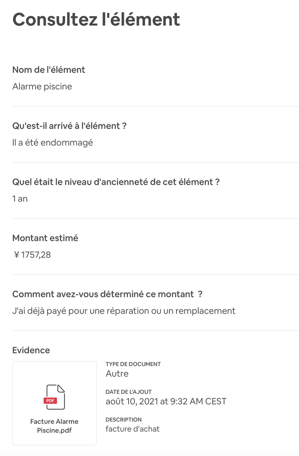
Task: Select the "DESCRIPTION" label in Evidence
Action: tap(123, 420)
